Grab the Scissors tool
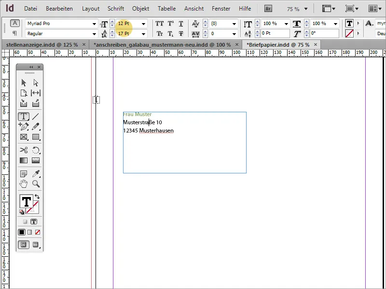This screenshot has height=289, width=386. [x=23, y=150]
